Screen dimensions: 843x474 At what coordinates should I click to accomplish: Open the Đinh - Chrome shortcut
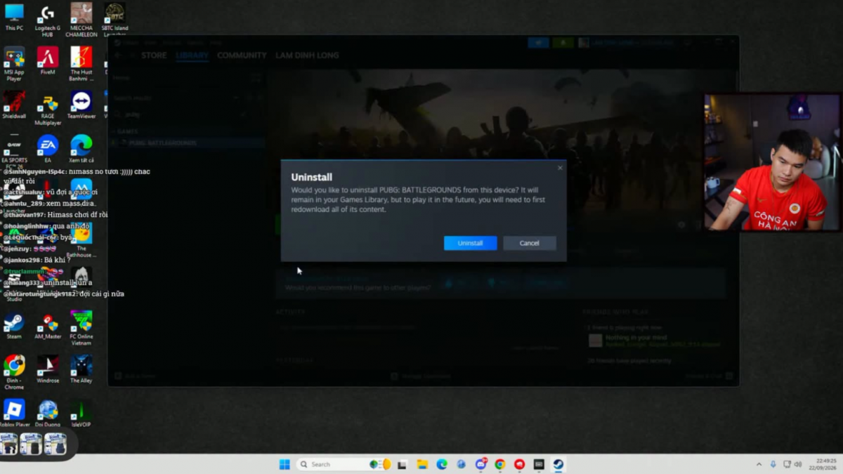(x=14, y=372)
